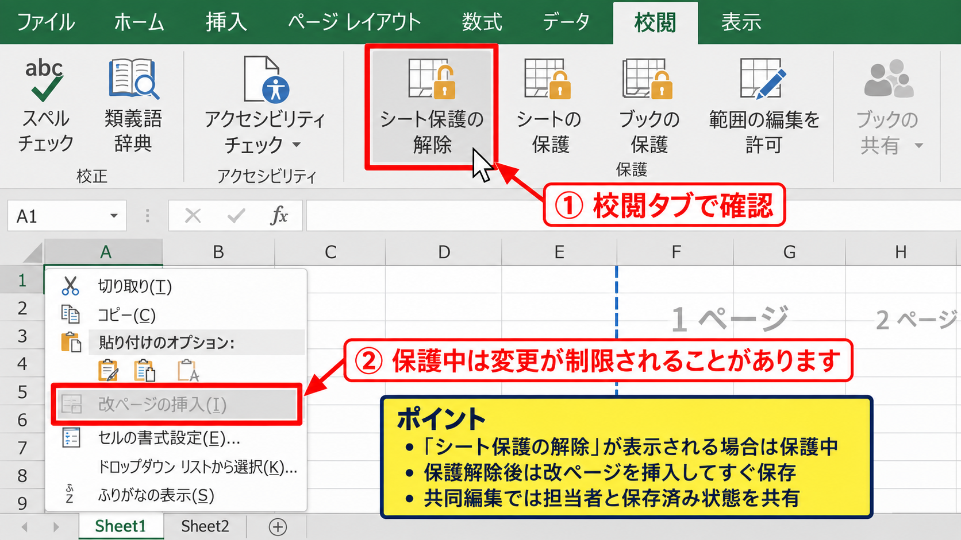Select column G header
Viewport: 961px width, 540px height.
[789, 252]
